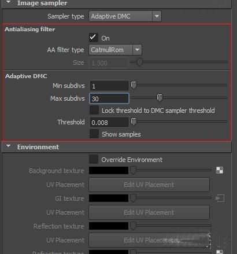Open the Sampler type dropdown arrow
Screen dimensions: 237x254
click(157, 16)
